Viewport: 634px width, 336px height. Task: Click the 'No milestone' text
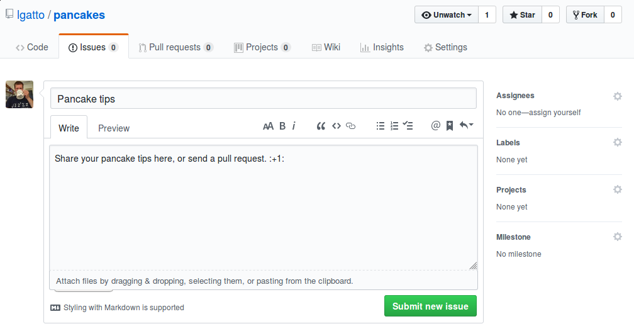click(519, 254)
